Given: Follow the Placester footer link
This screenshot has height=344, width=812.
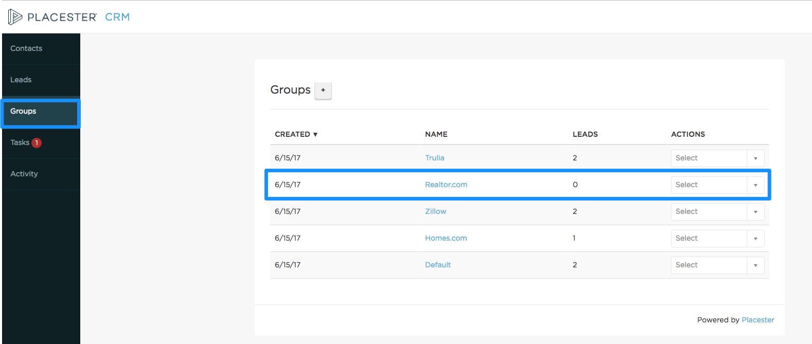Looking at the screenshot, I should pos(758,320).
